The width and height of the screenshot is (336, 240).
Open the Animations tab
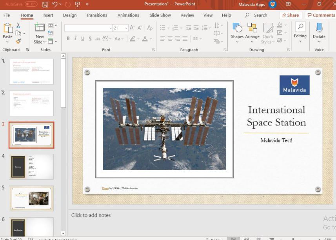pyautogui.click(x=128, y=15)
